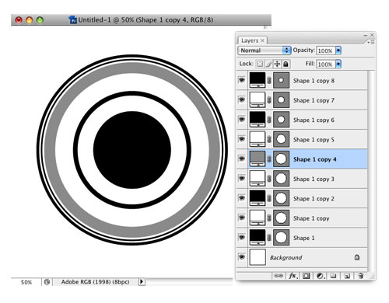The image size is (389, 303).
Task: Hide the Shape 1 copy 5 layer
Action: coord(242,139)
